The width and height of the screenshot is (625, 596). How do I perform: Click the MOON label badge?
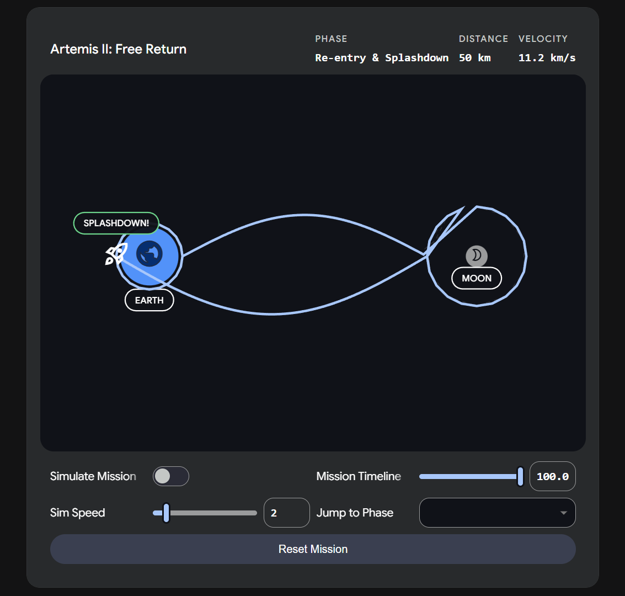point(477,278)
